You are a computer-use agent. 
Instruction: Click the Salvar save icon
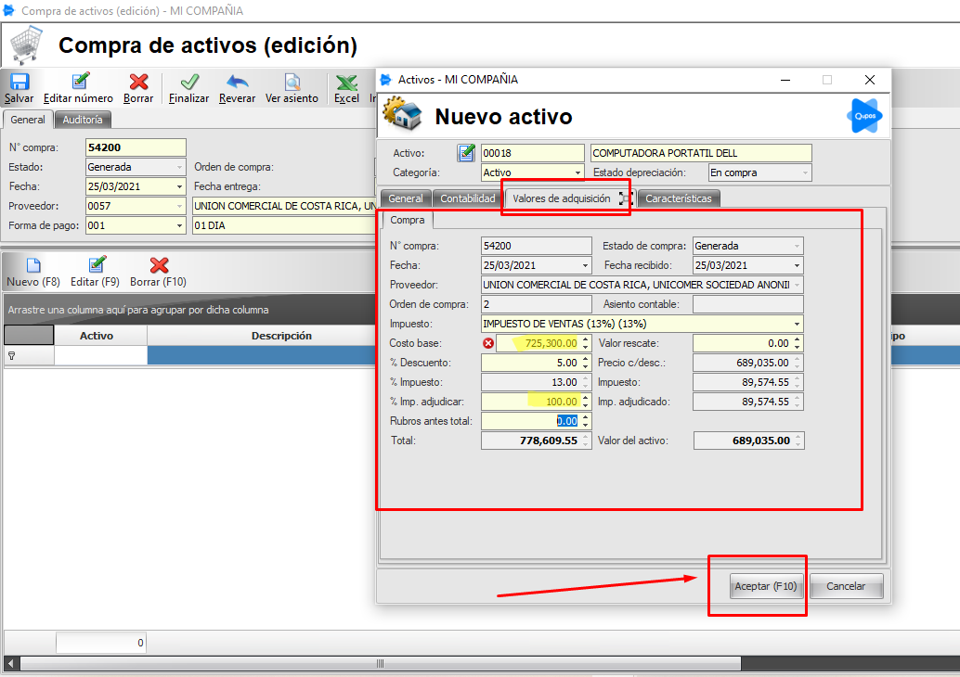point(19,83)
